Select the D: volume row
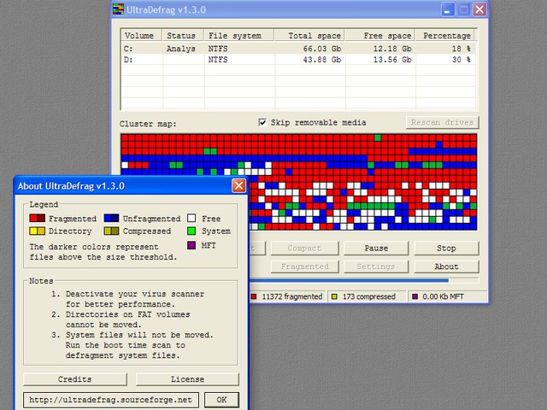The width and height of the screenshot is (547, 410). [x=298, y=60]
